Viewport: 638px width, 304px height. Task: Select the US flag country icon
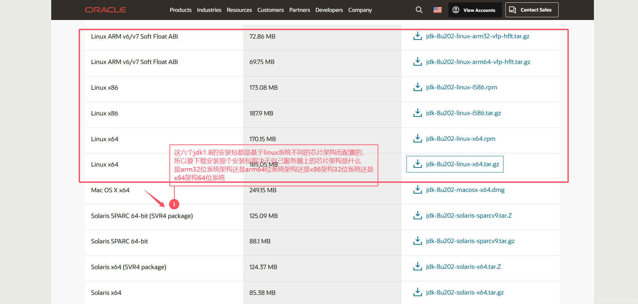click(x=438, y=10)
